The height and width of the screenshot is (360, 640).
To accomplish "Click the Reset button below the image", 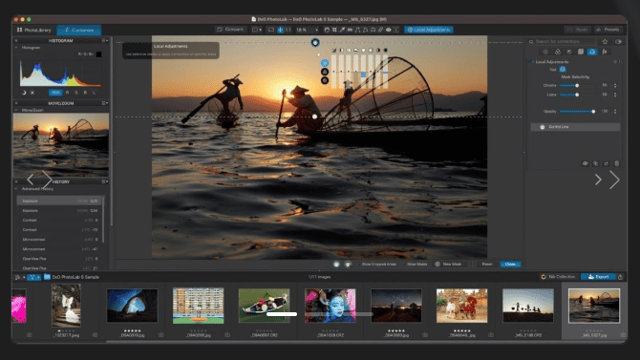I will [x=487, y=265].
